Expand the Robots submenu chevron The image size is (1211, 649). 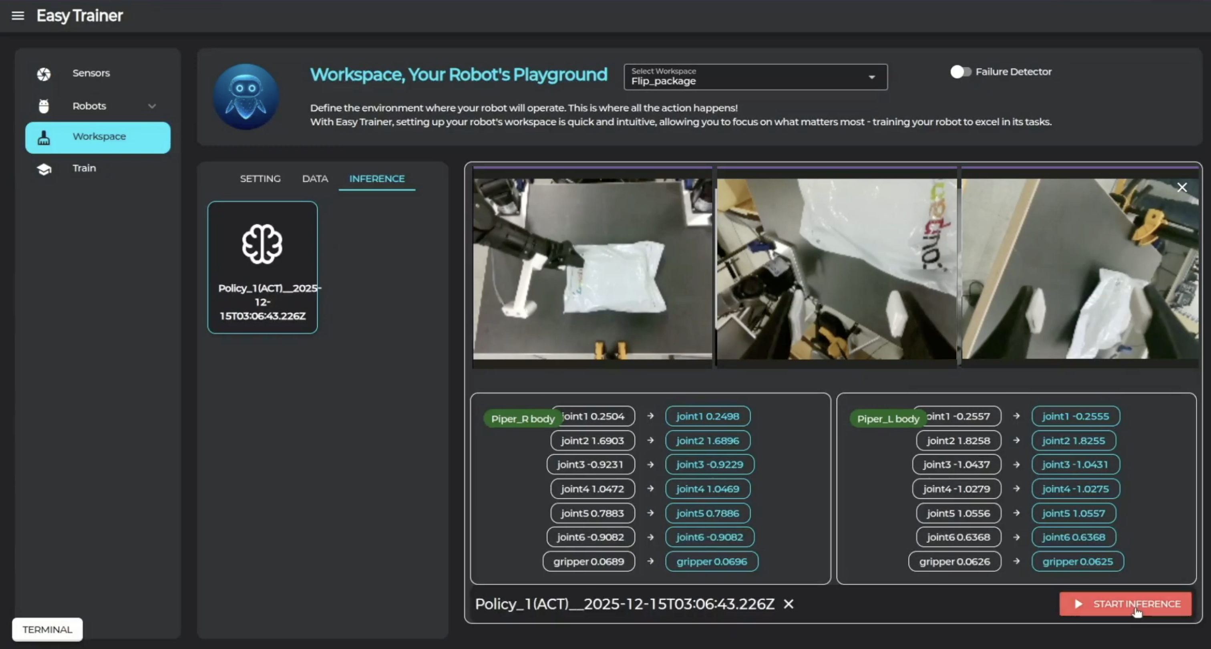(152, 106)
